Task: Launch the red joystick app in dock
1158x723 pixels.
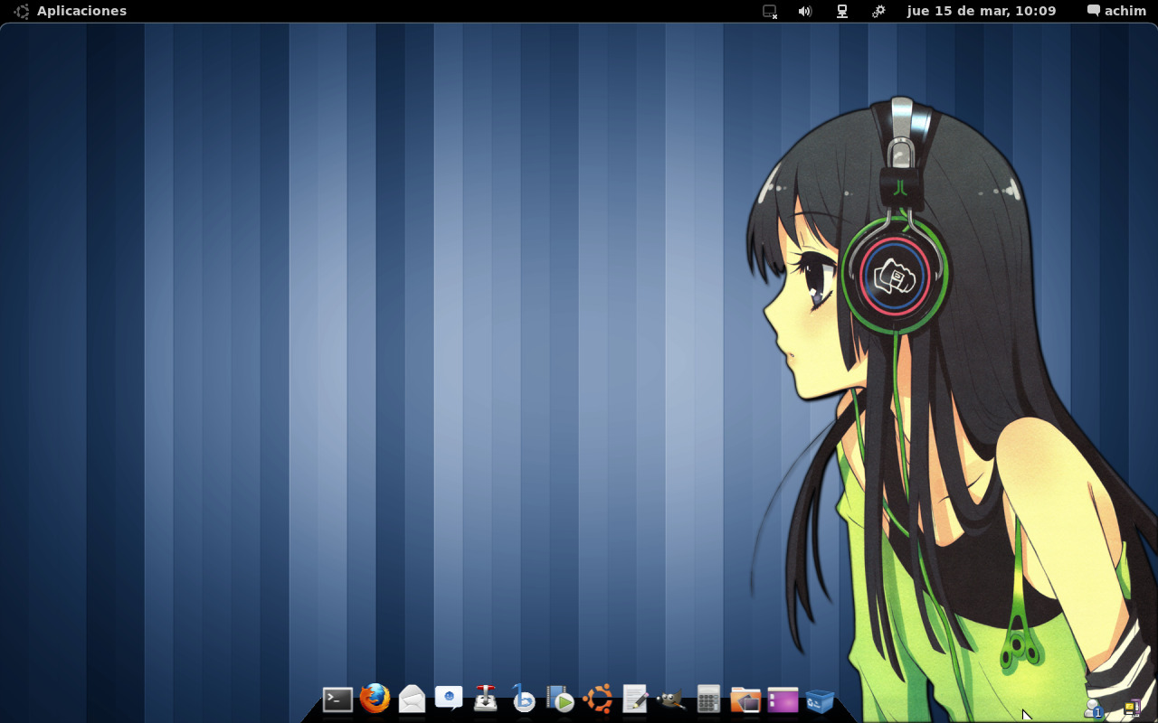Action: coord(486,698)
